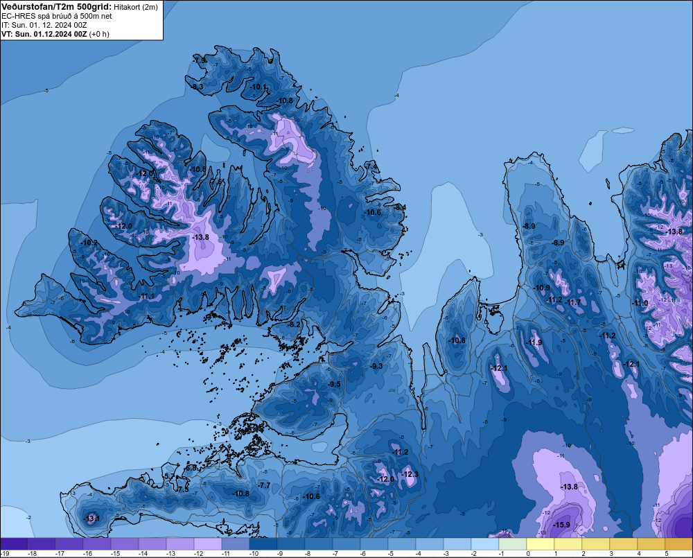
Task: Select the -12.3 temperature label
Action: pos(410,474)
